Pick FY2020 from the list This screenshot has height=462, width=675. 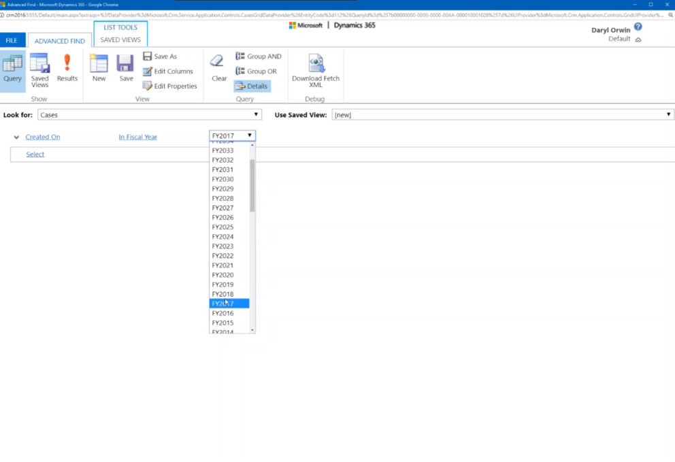pos(229,275)
